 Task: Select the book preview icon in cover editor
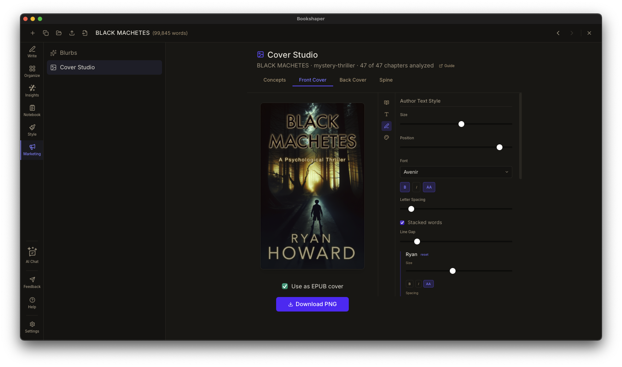click(x=386, y=103)
